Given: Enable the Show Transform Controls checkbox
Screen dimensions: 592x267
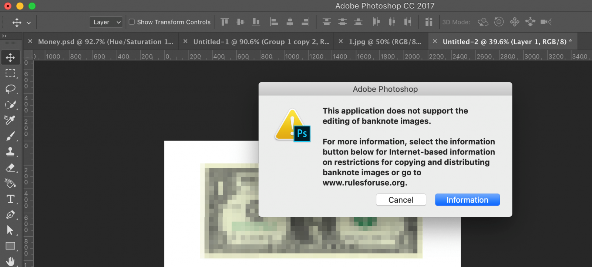Looking at the screenshot, I should 132,22.
